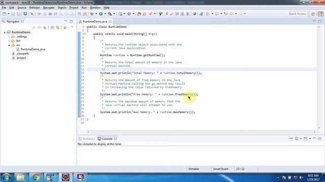Click the Open Type folder icon
The width and height of the screenshot is (325, 182).
[x=139, y=14]
